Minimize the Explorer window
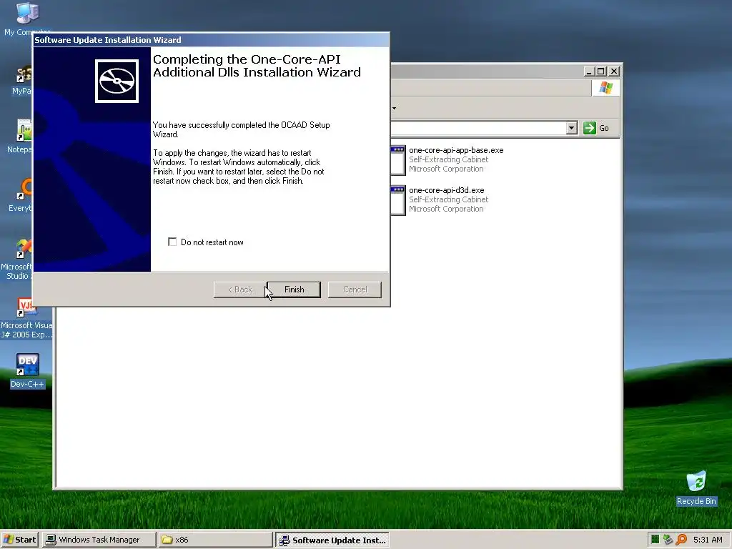The image size is (732, 549). (x=589, y=71)
